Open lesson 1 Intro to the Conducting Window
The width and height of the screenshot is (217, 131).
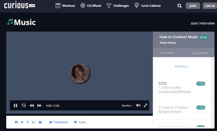[175, 90]
